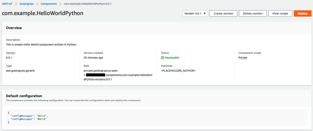Screen dimensions: 313x131
Task: Click the breadcrumb com.example.HelloWorldPython:0.0.1 text
Action: point(88,4)
